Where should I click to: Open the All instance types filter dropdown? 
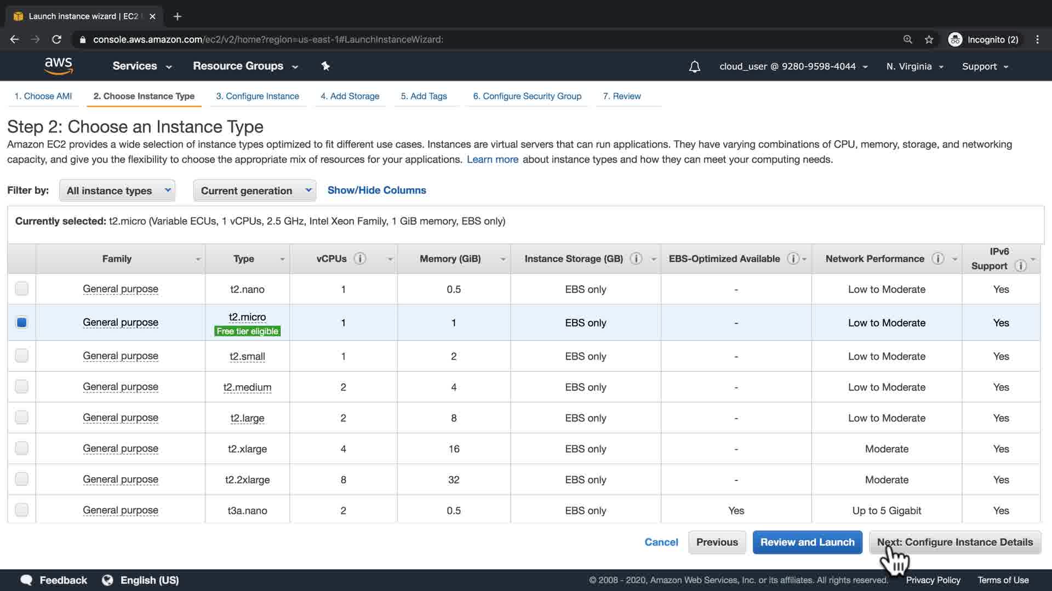pyautogui.click(x=117, y=190)
